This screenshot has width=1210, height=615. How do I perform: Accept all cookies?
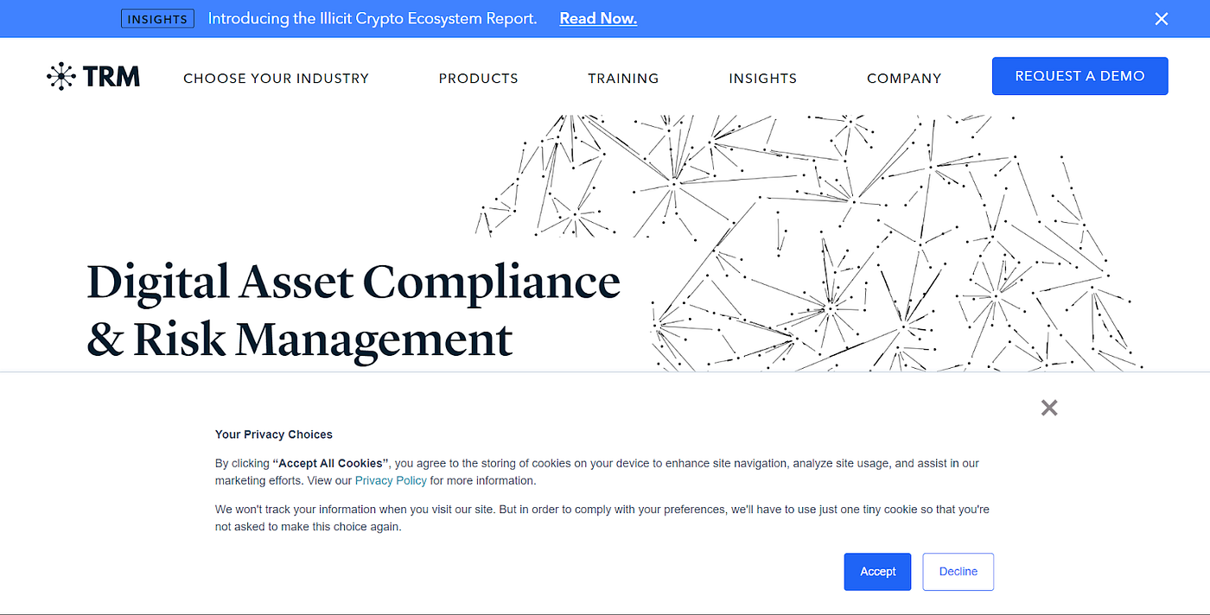(877, 571)
